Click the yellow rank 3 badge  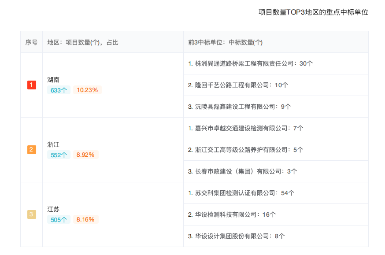31,214
